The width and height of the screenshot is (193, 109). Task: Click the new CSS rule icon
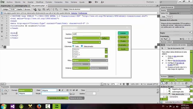183,39
